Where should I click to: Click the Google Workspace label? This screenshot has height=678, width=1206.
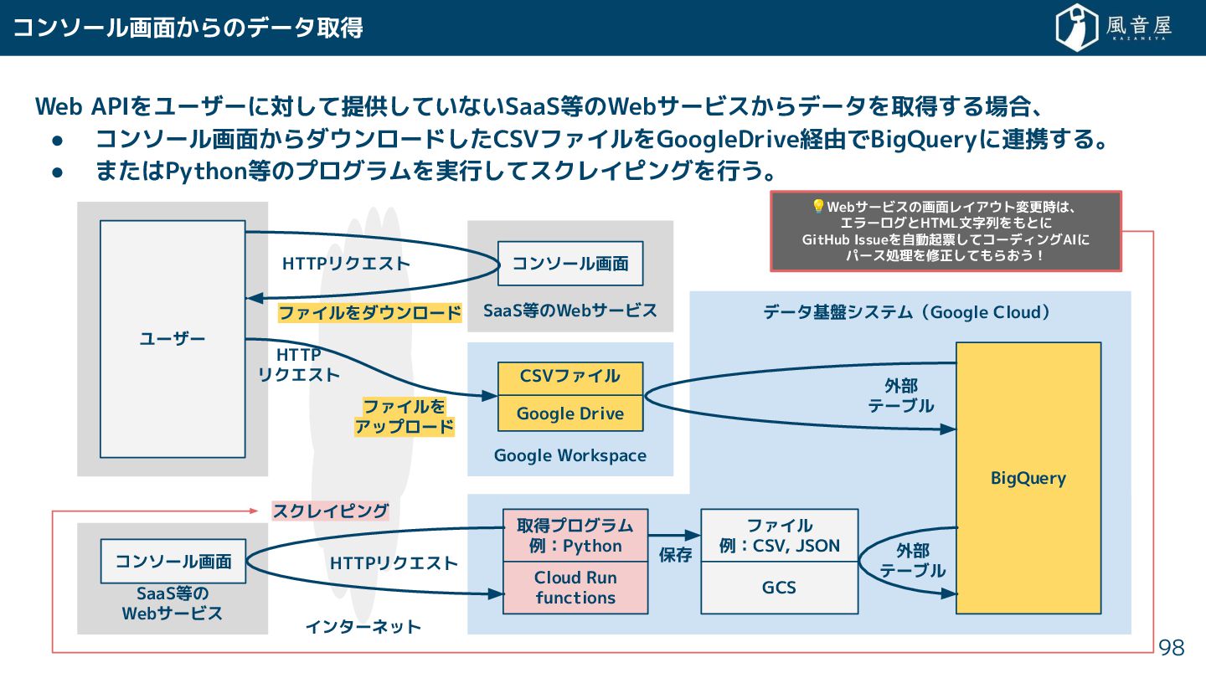[570, 455]
